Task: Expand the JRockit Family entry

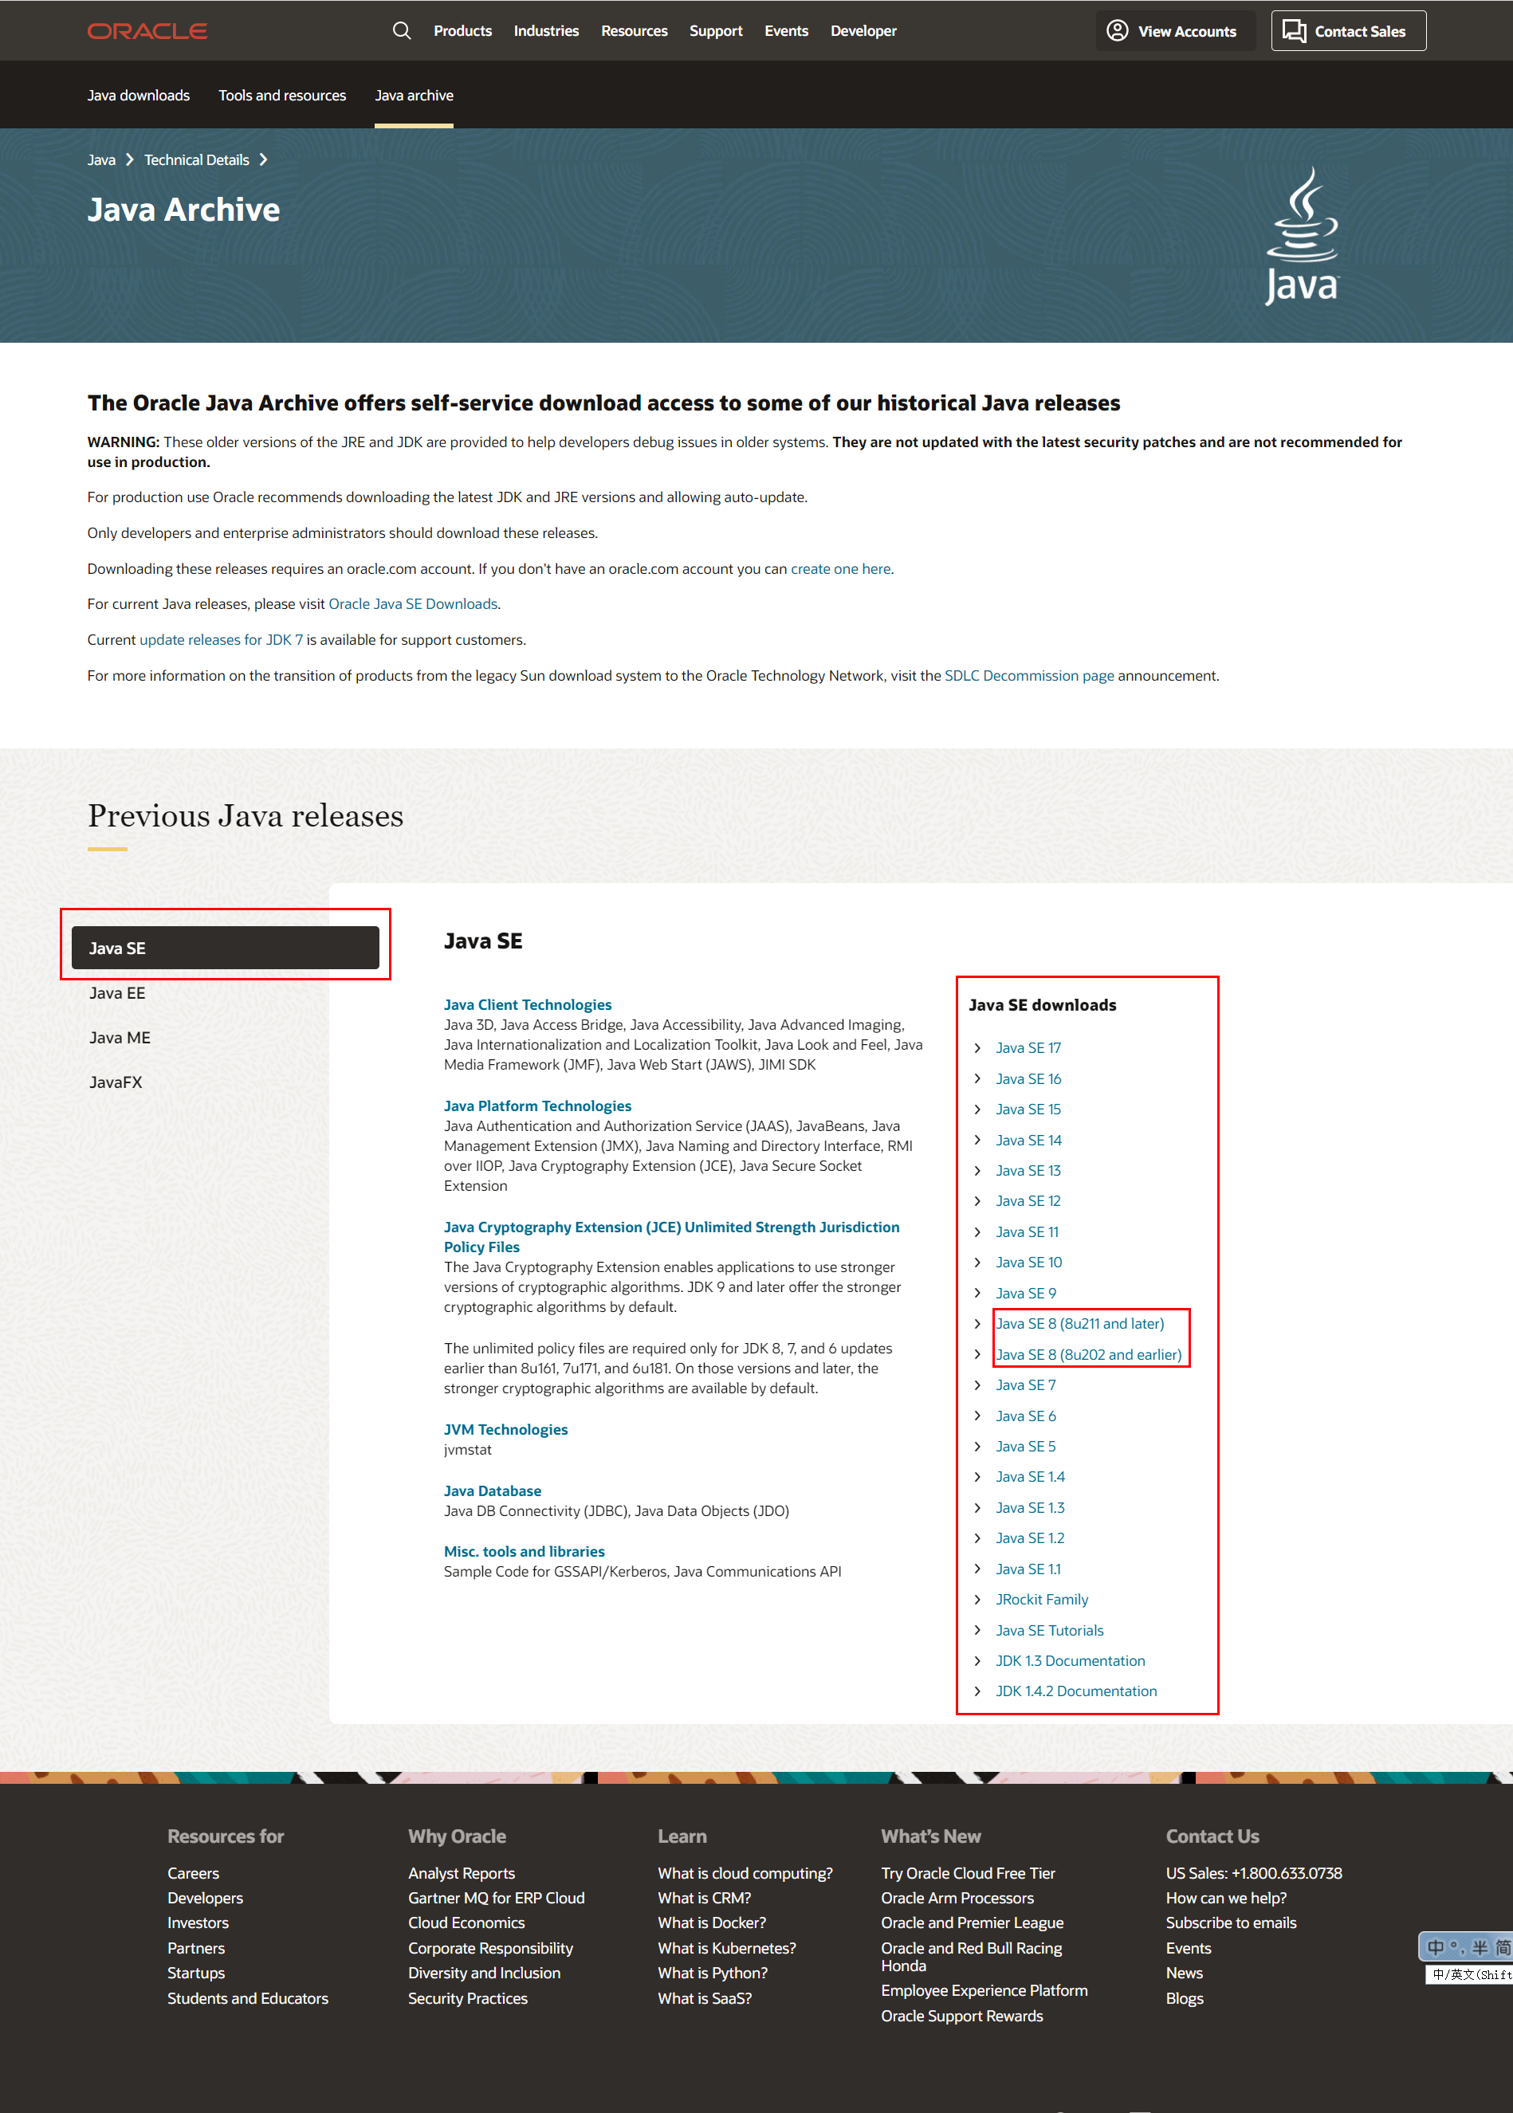Action: pos(1042,1599)
